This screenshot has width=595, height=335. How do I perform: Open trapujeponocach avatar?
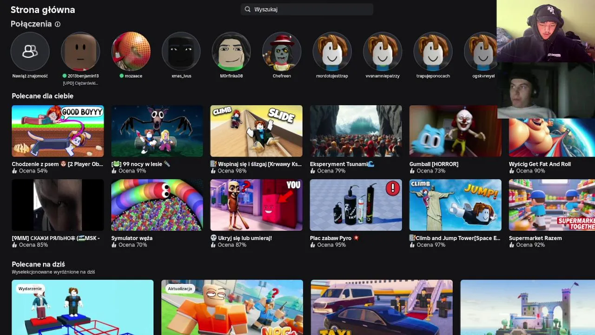pos(433,51)
